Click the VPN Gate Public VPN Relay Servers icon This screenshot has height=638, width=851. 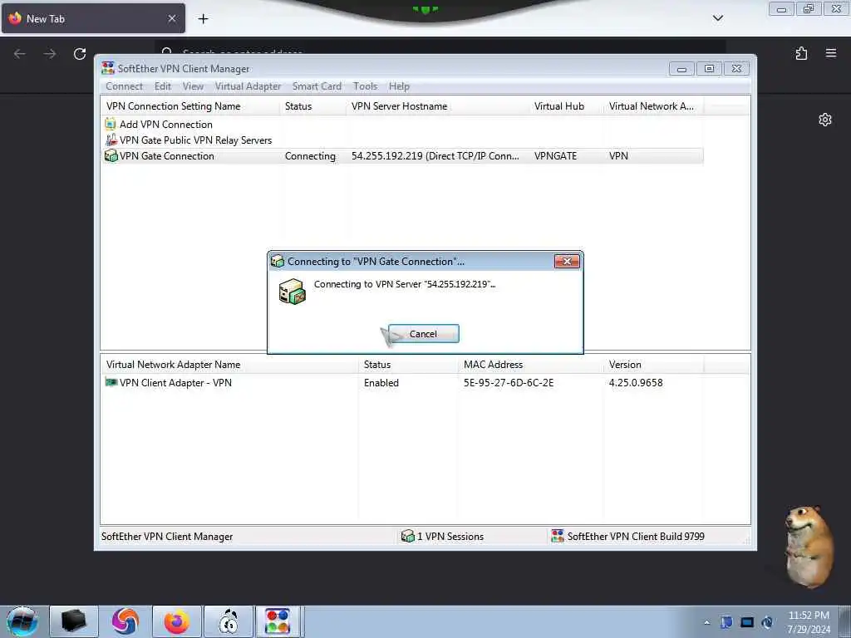[111, 140]
